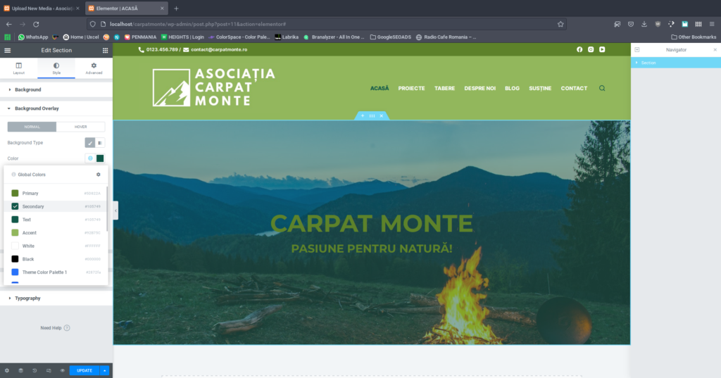Delete section using the handle X
The width and height of the screenshot is (721, 378).
tap(381, 116)
